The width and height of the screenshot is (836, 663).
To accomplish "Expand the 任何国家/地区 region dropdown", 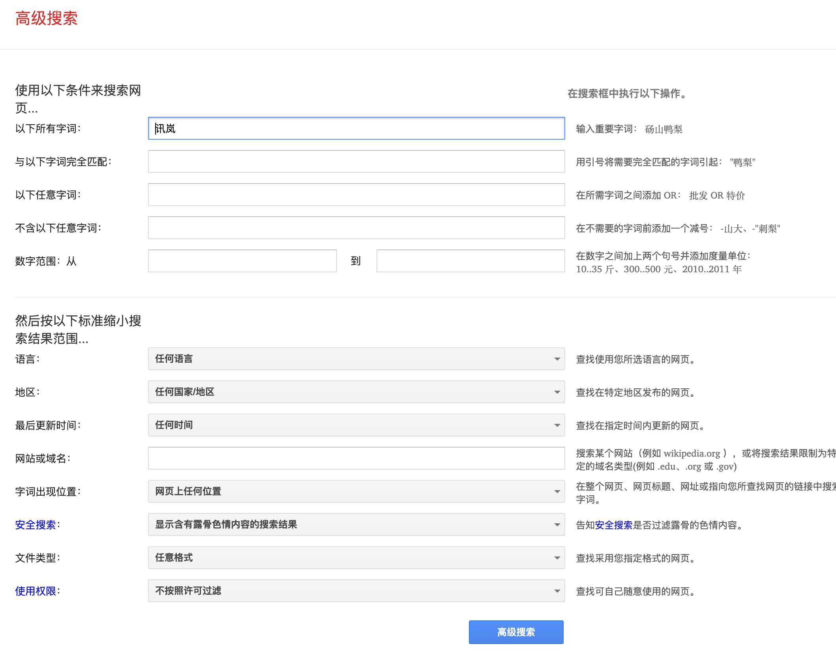I will (356, 392).
